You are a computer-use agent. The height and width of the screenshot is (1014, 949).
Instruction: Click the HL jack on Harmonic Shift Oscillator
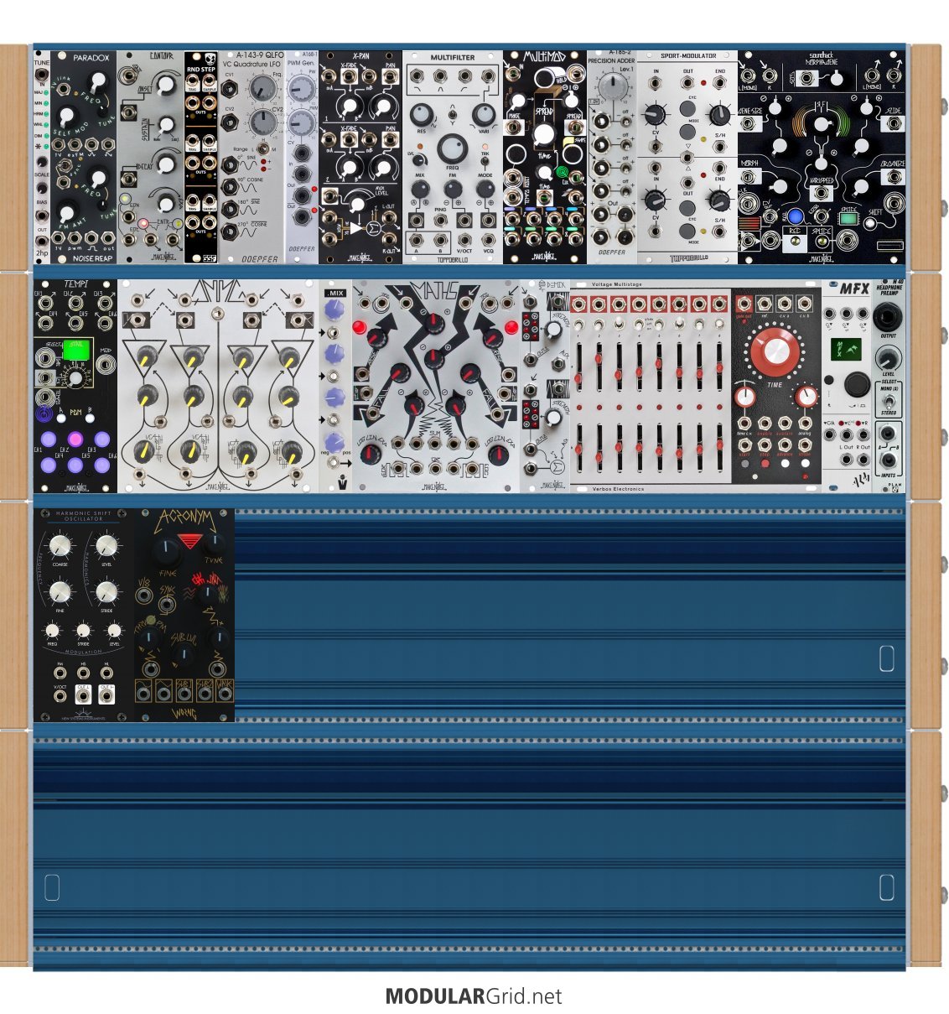pos(106,673)
